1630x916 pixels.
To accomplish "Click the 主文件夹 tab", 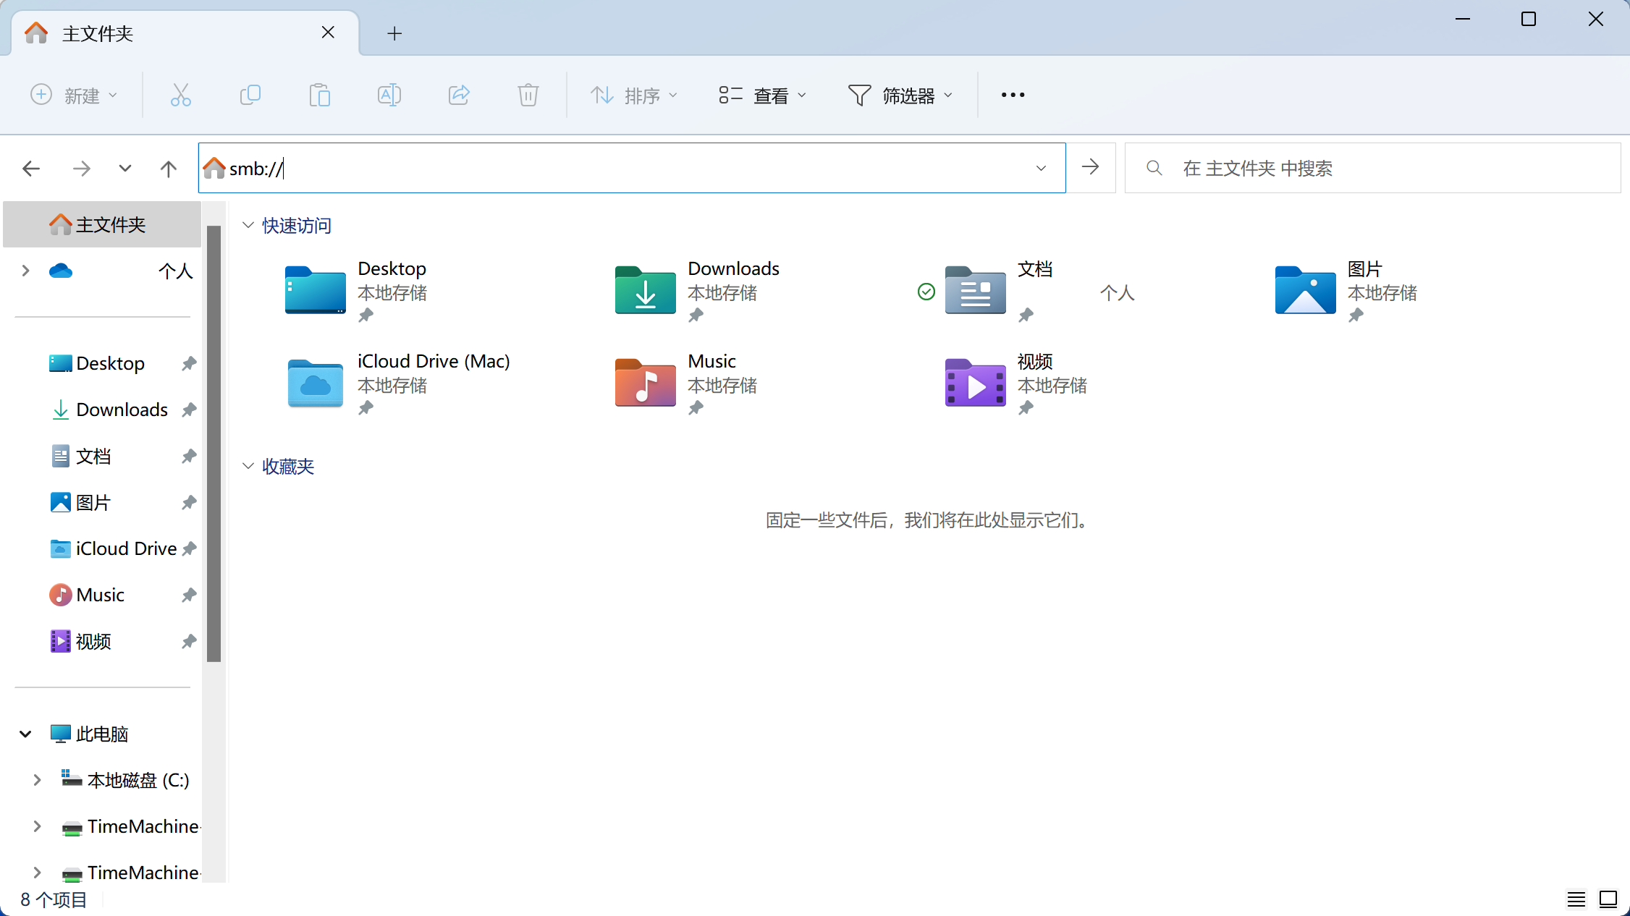I will click(97, 33).
